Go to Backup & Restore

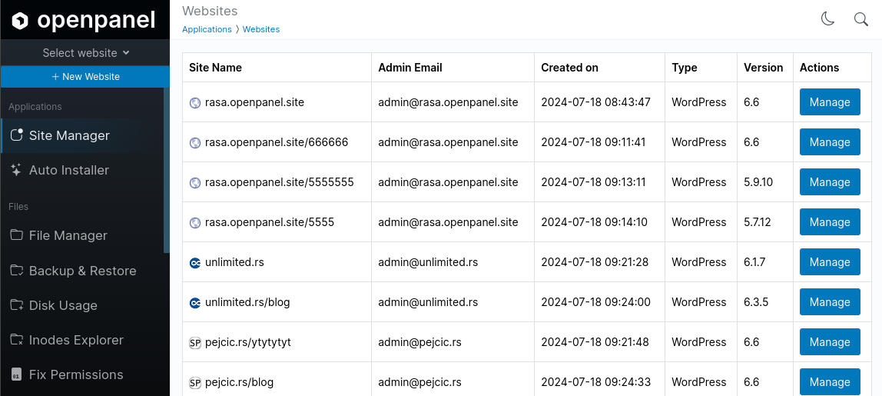tap(83, 271)
